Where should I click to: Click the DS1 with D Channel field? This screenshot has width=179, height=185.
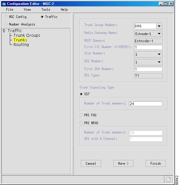coord(146,139)
